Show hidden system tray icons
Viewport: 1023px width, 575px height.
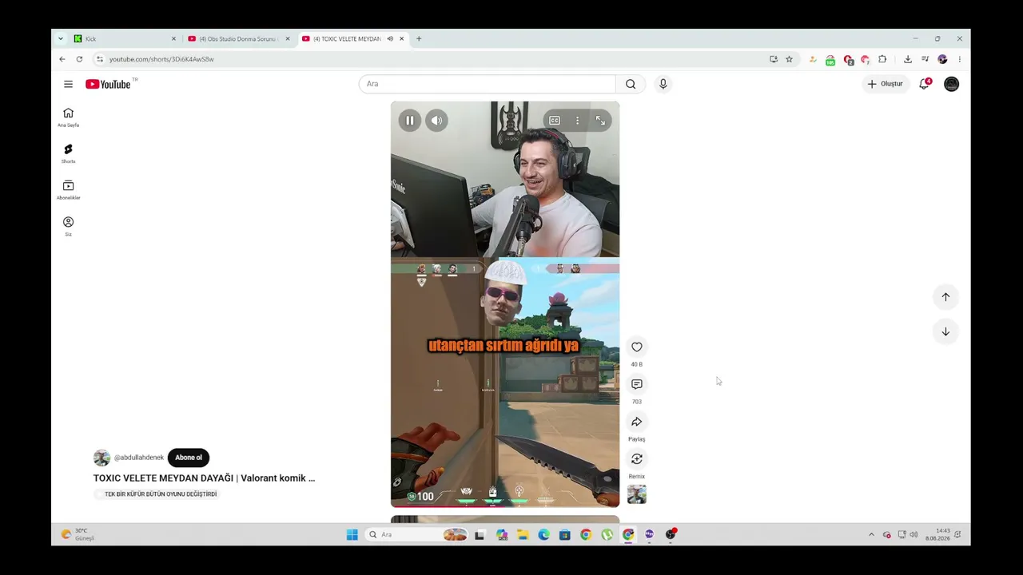tap(871, 534)
